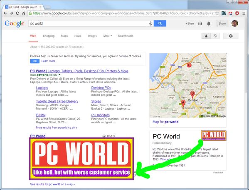
Task: Open the Google apps grid icon
Action: 200,24
